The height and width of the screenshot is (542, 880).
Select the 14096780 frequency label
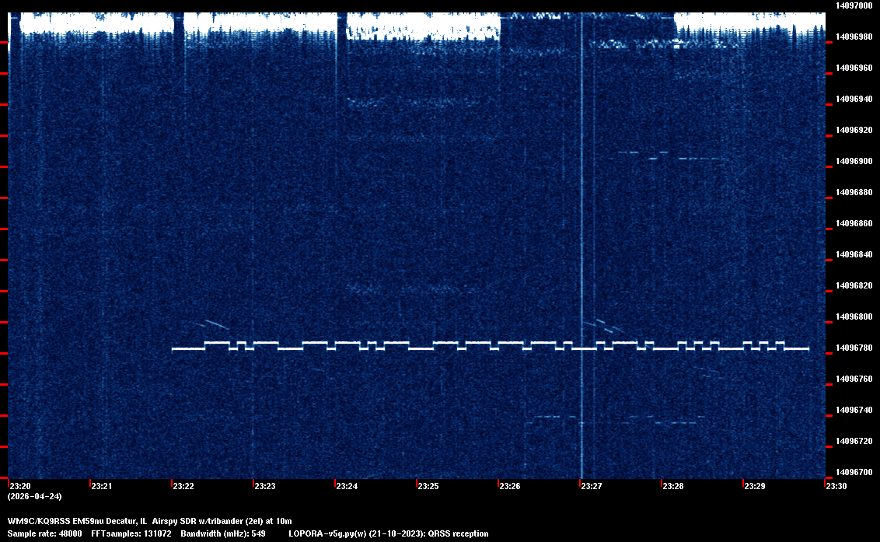click(854, 348)
